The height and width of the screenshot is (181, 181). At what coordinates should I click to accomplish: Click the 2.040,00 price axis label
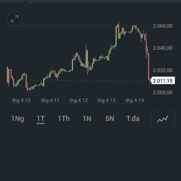[163, 48]
